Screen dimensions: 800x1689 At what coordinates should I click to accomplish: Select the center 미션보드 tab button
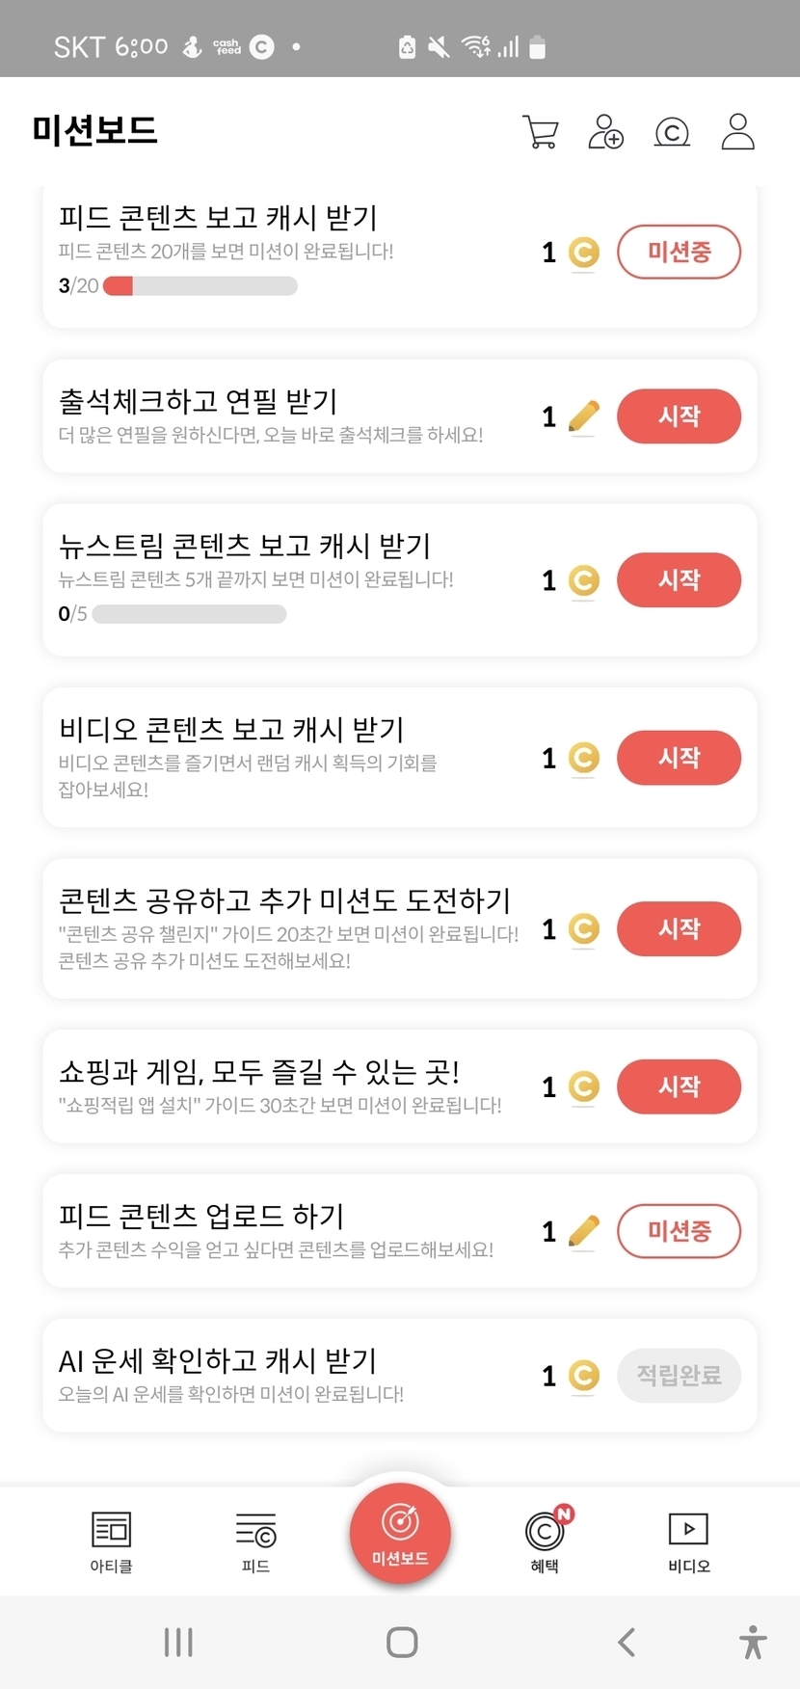click(x=400, y=1533)
